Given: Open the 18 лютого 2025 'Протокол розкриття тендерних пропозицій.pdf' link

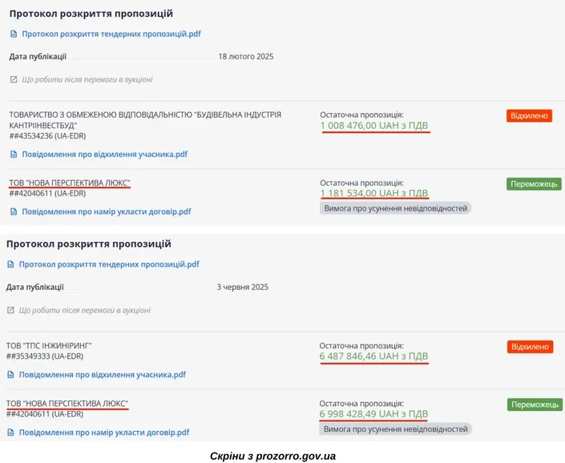Looking at the screenshot, I should click(x=111, y=34).
